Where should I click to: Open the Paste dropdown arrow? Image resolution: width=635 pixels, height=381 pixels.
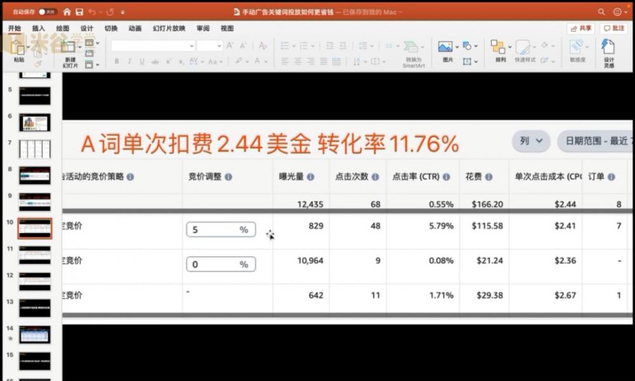coord(28,47)
